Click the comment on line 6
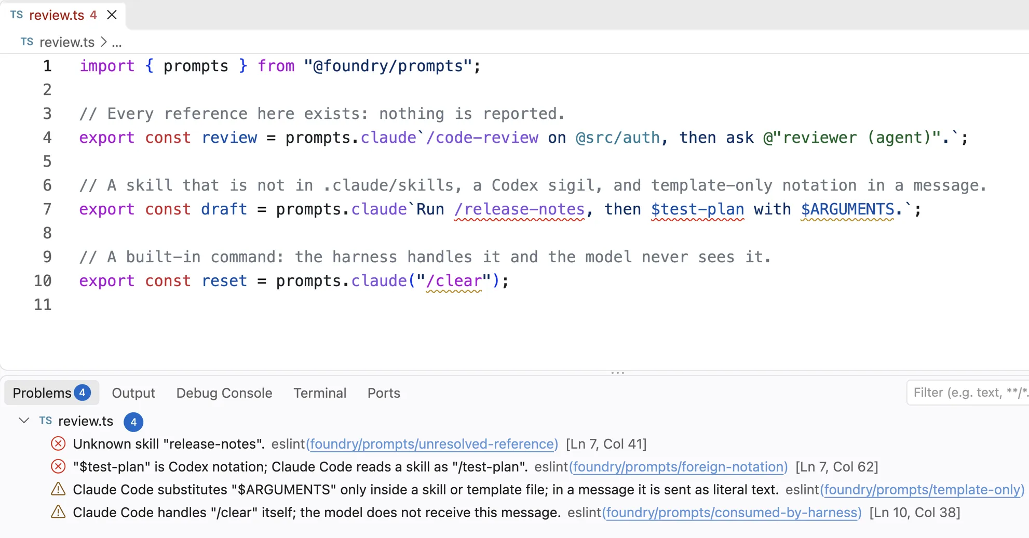Image resolution: width=1029 pixels, height=538 pixels. tap(533, 185)
